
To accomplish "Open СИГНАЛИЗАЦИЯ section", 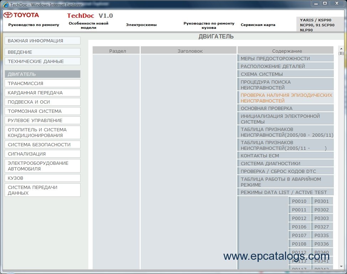I will 42,154.
